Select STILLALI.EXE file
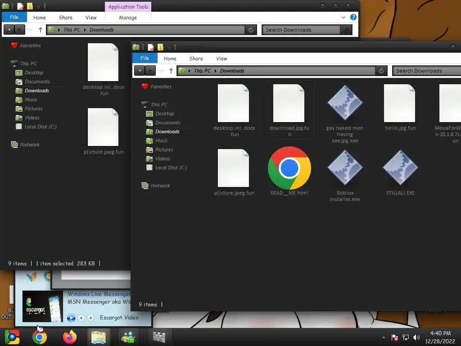The height and width of the screenshot is (346, 461). pos(400,173)
